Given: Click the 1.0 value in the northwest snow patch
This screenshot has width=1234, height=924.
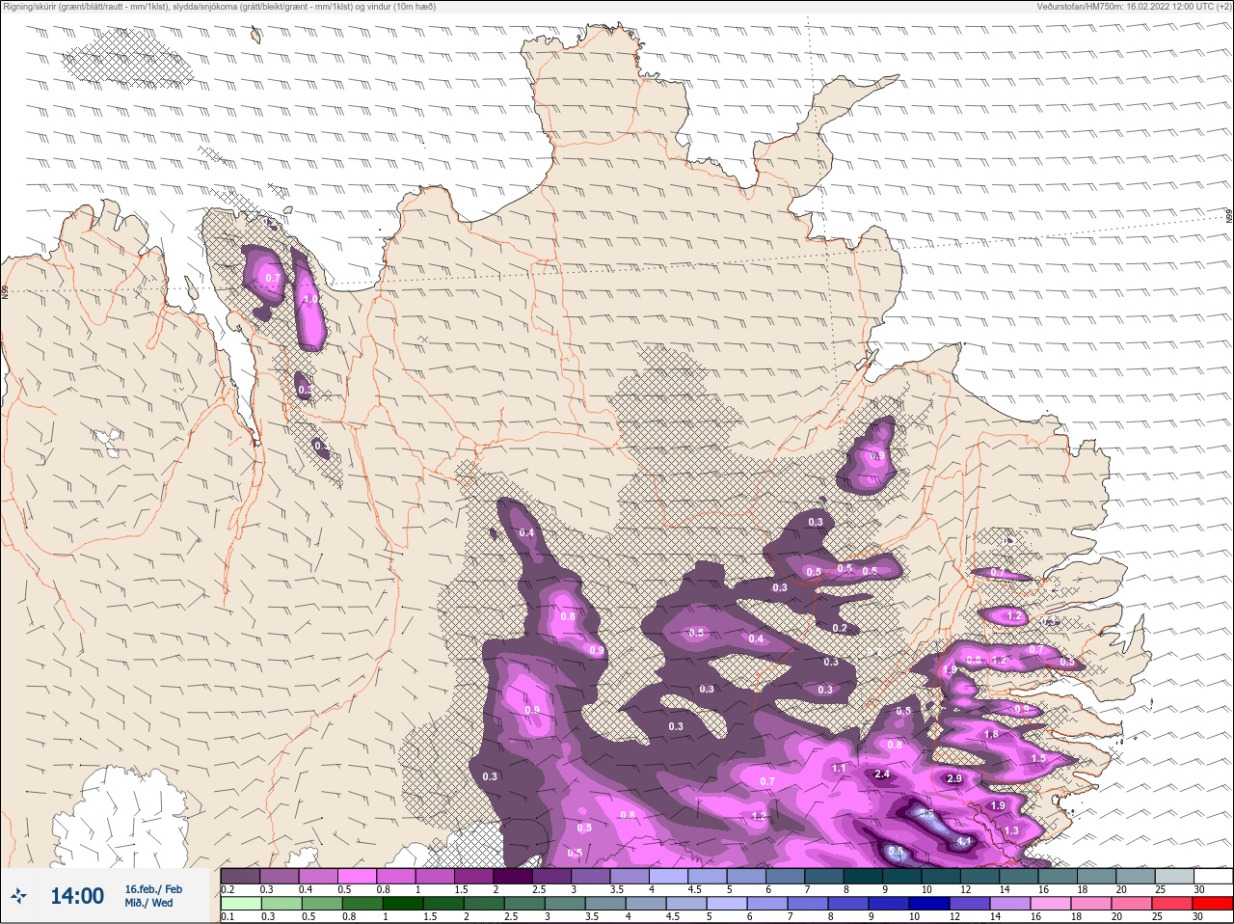Looking at the screenshot, I should (310, 300).
